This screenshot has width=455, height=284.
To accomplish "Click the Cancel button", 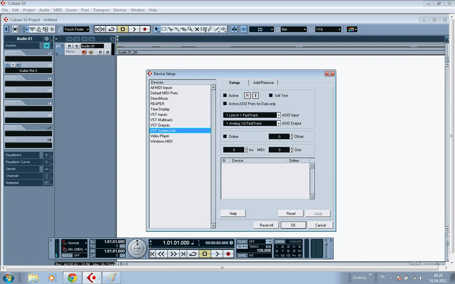I will click(x=320, y=225).
